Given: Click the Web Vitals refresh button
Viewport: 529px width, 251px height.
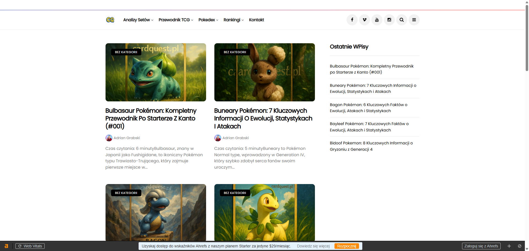Looking at the screenshot, I should point(30,246).
